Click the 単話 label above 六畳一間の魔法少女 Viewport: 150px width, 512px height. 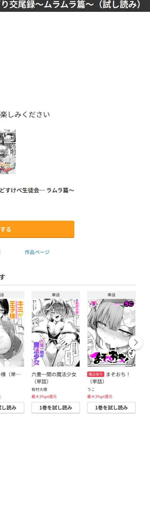tap(56, 295)
